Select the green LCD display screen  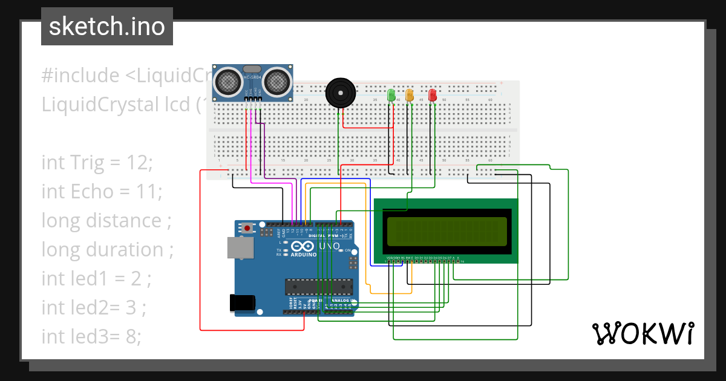coord(446,230)
